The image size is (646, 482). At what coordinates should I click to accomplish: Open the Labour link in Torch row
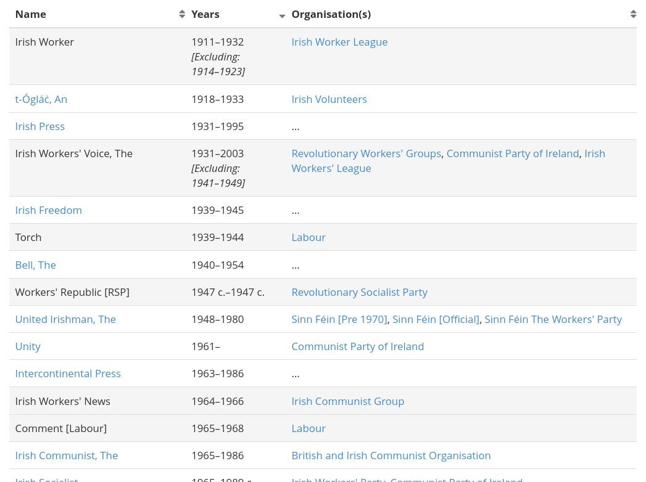point(309,237)
